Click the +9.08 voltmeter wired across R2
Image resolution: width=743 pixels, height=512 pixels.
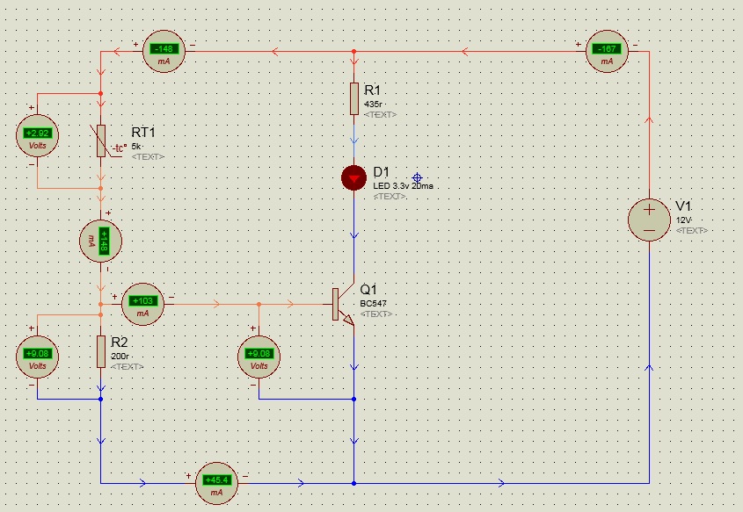click(38, 357)
